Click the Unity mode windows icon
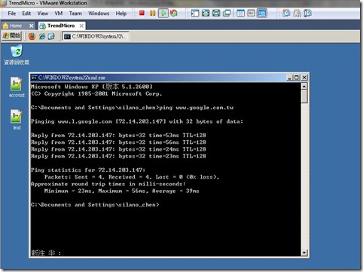This screenshot has height=272, width=363. click(227, 13)
